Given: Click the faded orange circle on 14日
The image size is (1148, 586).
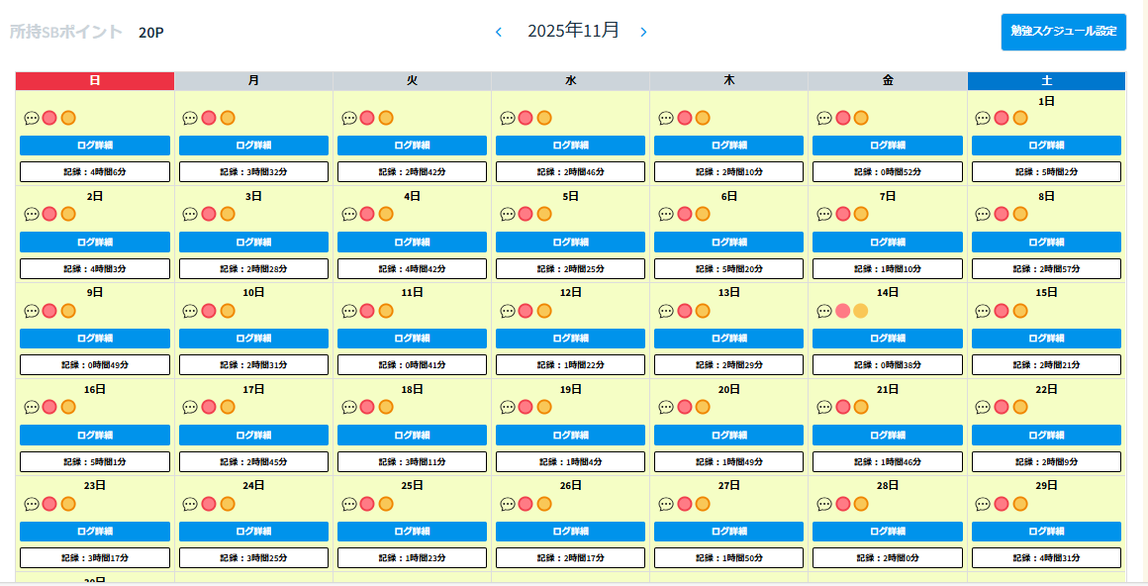Looking at the screenshot, I should 861,311.
